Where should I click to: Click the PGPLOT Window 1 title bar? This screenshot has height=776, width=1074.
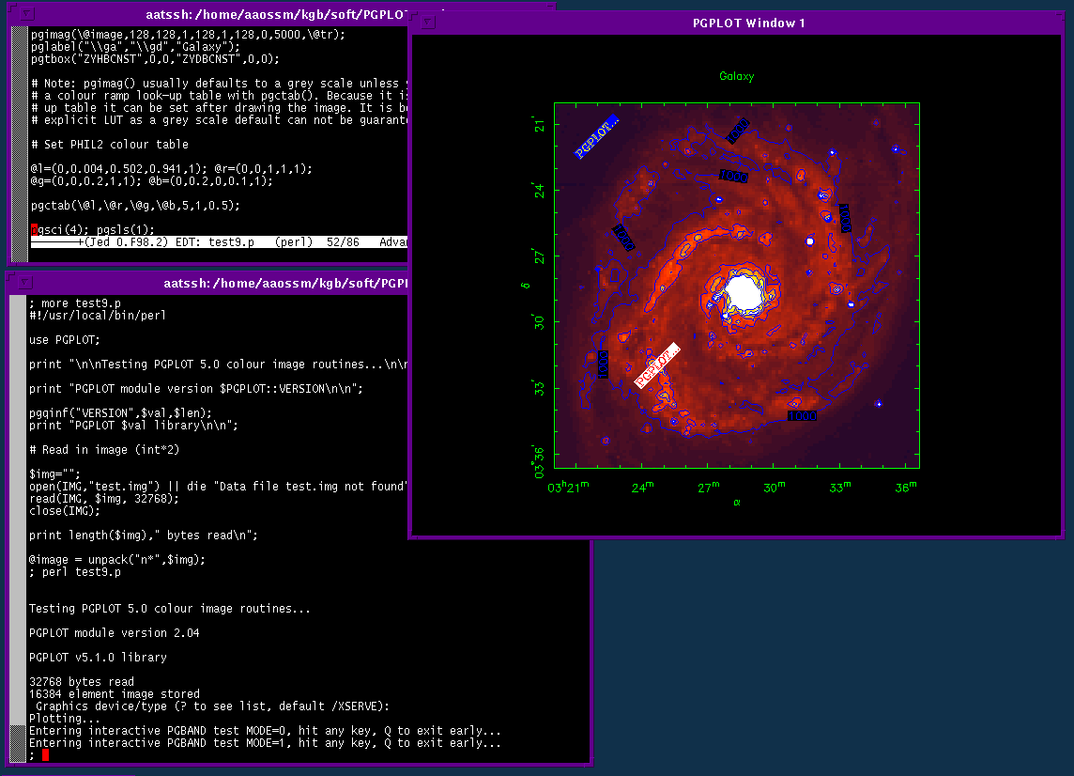point(737,23)
